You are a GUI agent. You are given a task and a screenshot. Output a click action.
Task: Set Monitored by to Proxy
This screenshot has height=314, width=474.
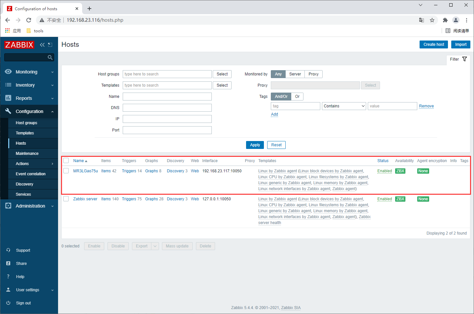313,74
